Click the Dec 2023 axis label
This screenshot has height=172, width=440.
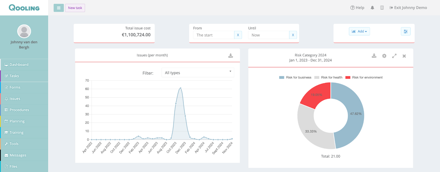point(181,148)
